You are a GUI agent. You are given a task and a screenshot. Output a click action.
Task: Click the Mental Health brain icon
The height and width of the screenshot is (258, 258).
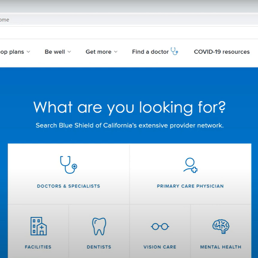tap(221, 227)
